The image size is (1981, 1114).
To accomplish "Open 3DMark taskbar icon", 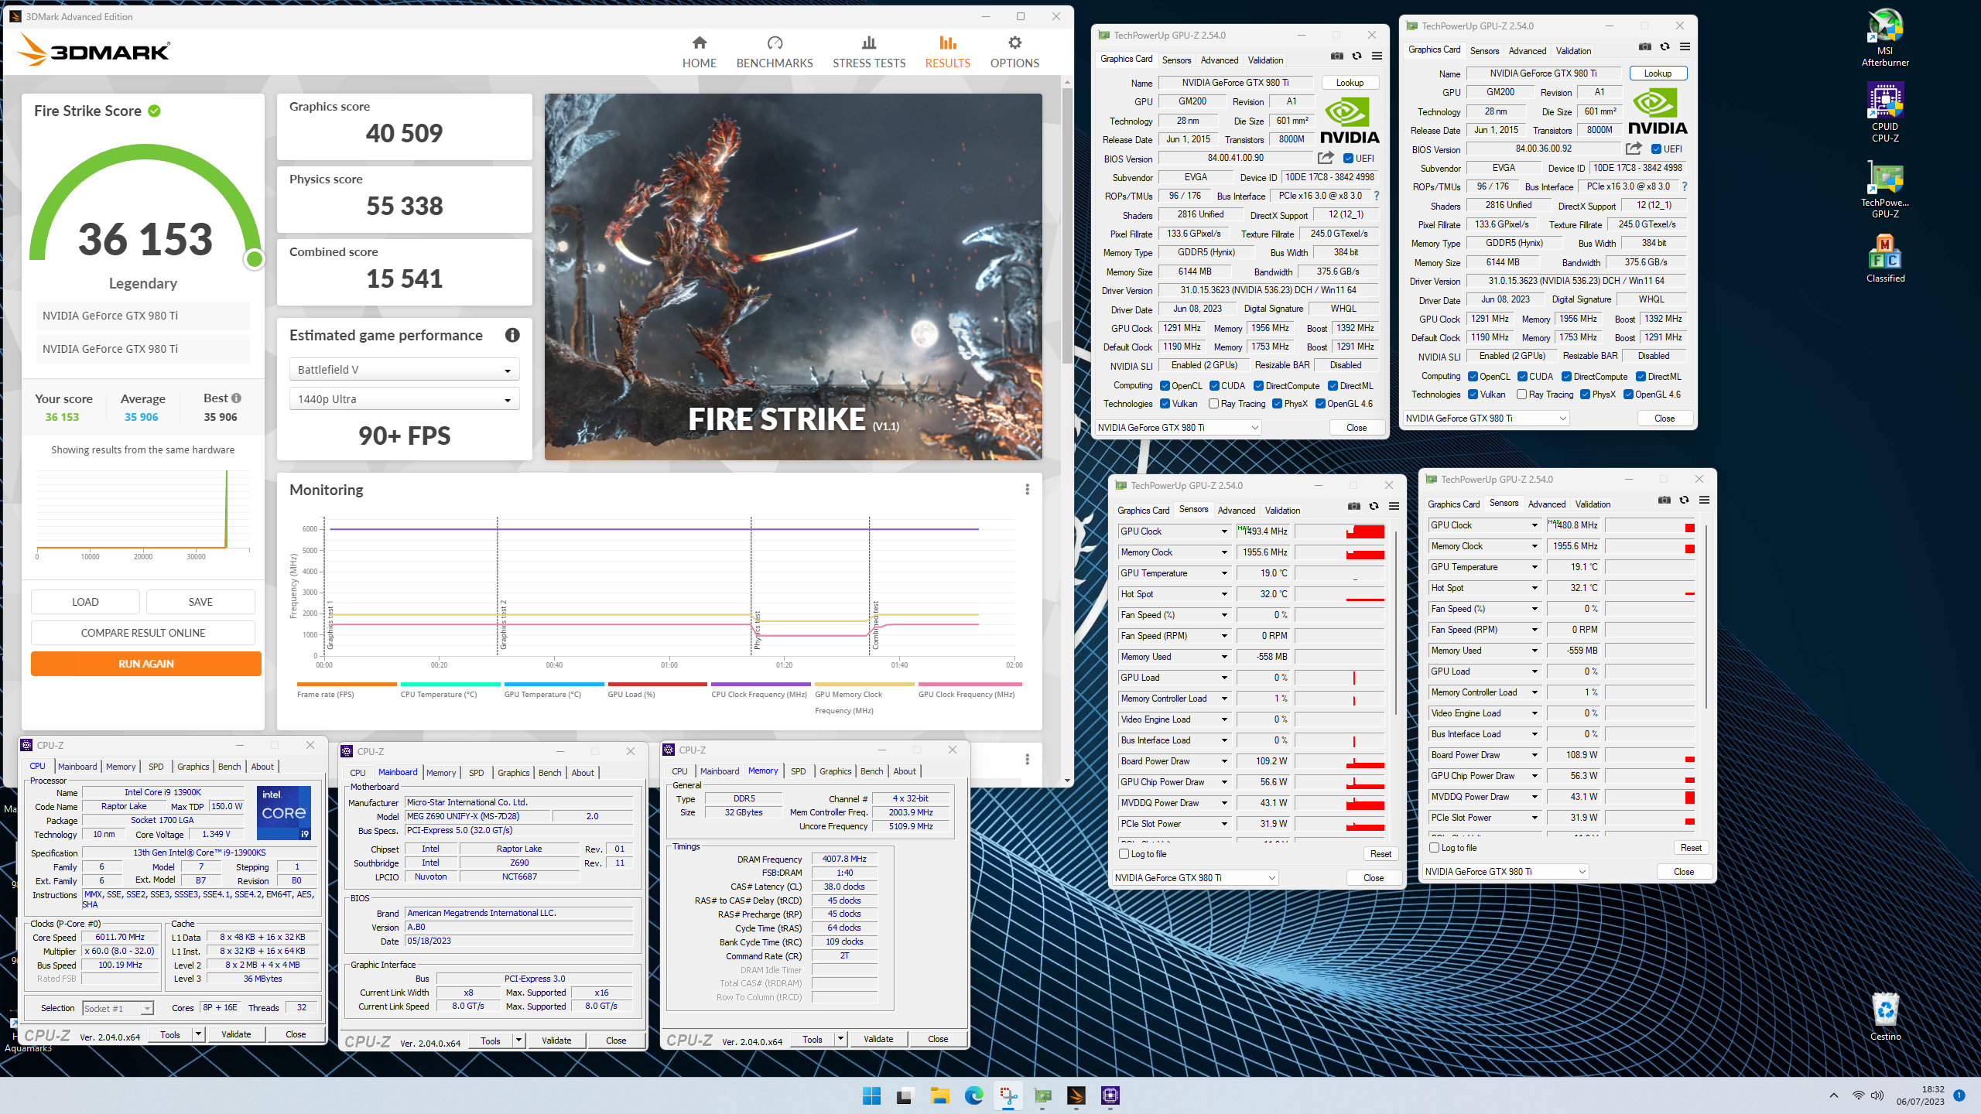I will (x=1076, y=1095).
